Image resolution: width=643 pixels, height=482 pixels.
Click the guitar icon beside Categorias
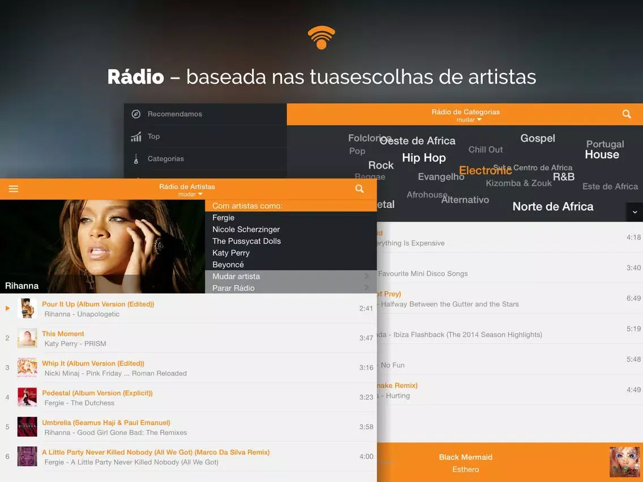coord(136,158)
